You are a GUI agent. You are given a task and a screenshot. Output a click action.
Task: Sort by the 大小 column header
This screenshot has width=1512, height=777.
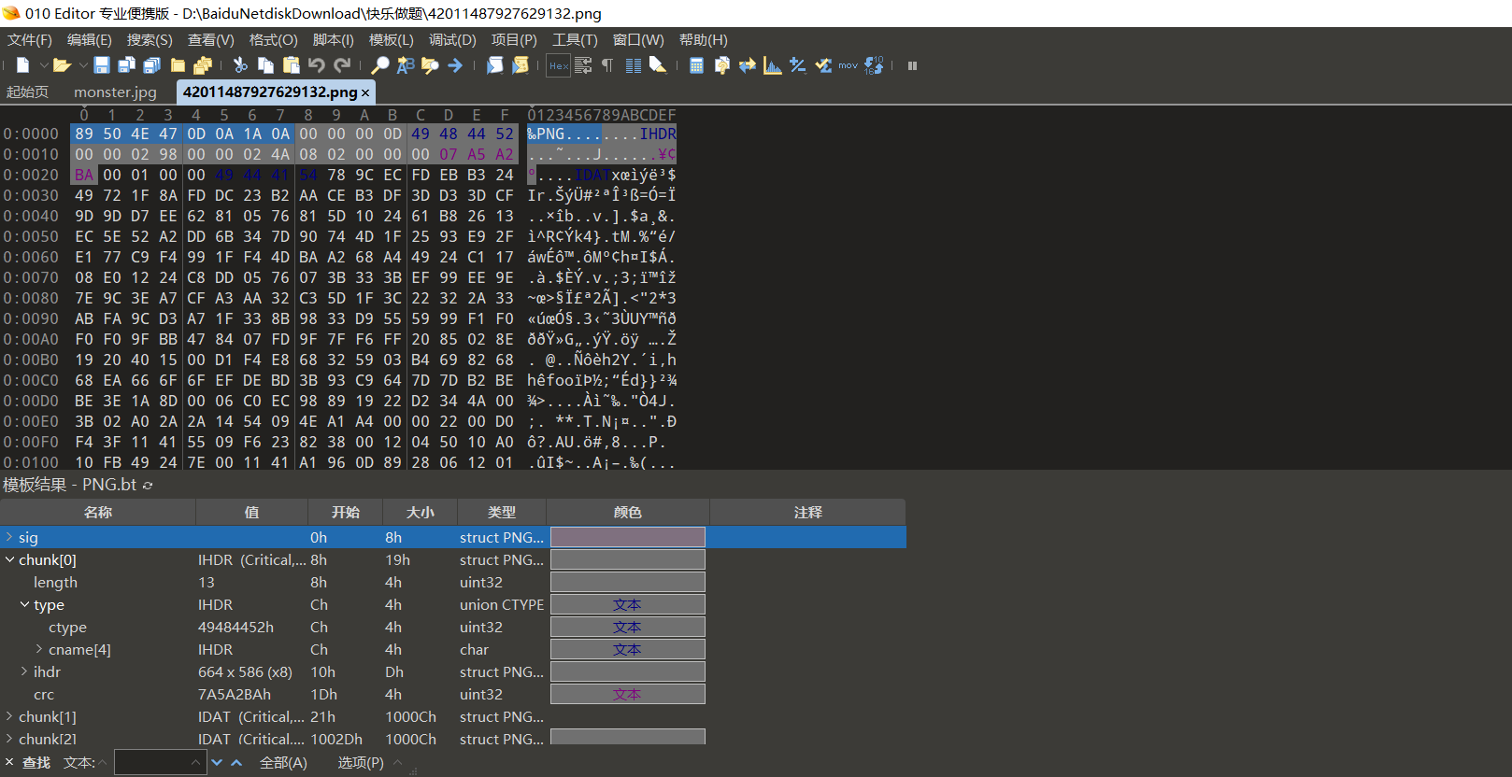click(421, 512)
